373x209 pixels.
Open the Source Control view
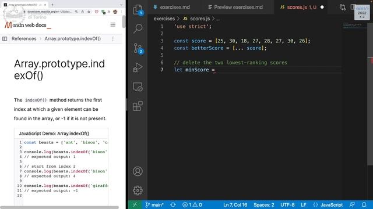click(x=138, y=48)
